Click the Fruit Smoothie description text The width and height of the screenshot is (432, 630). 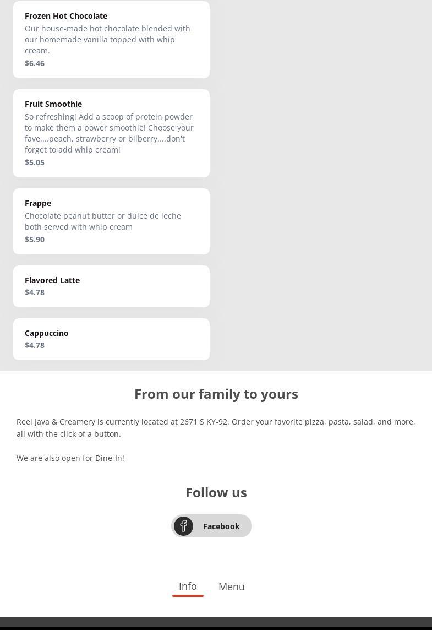(109, 133)
